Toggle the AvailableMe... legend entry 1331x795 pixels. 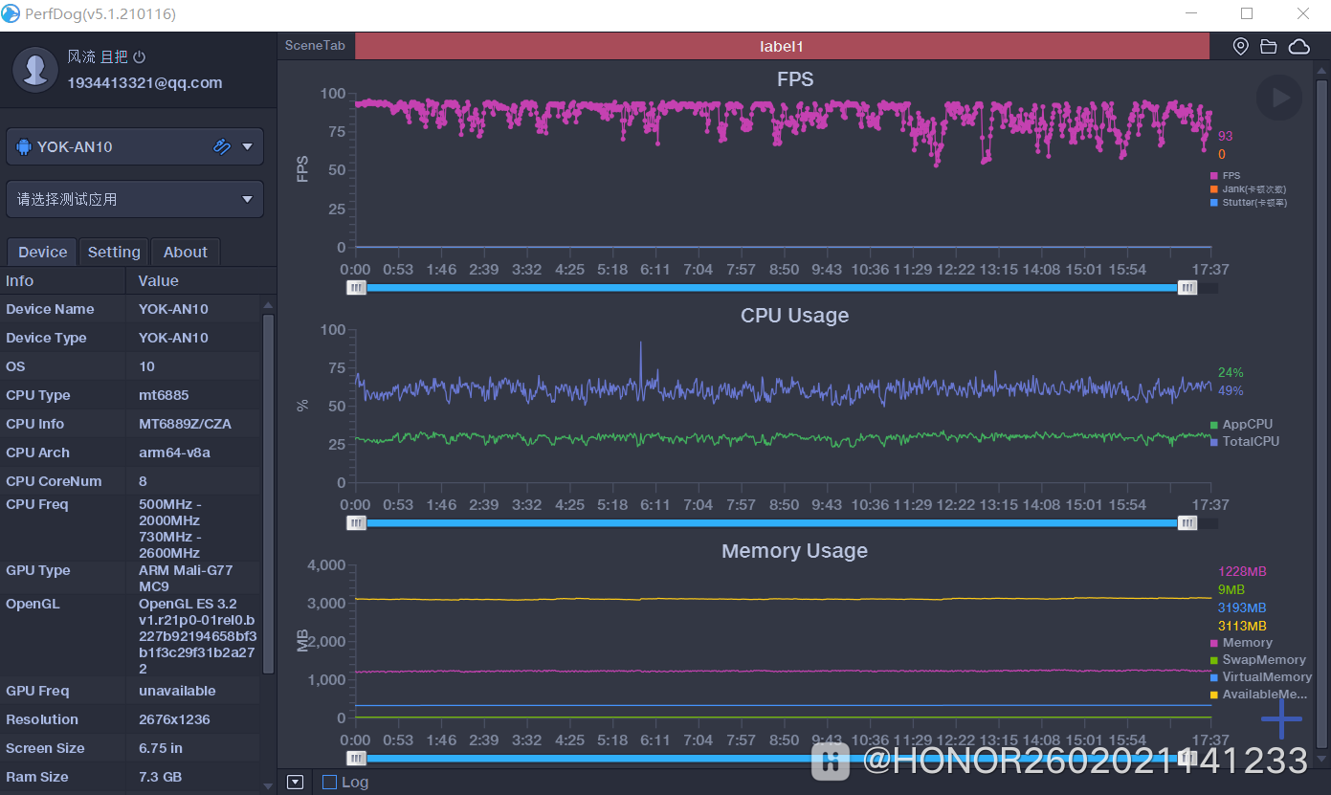1259,695
